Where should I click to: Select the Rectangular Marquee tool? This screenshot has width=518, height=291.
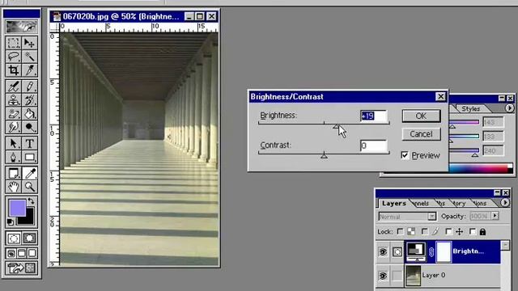[14, 43]
